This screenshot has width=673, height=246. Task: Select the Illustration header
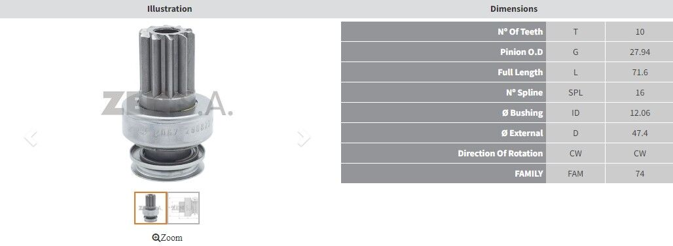[170, 9]
